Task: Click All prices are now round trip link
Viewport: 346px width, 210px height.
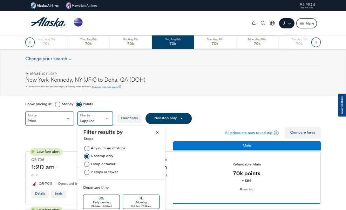Action: coord(249,133)
